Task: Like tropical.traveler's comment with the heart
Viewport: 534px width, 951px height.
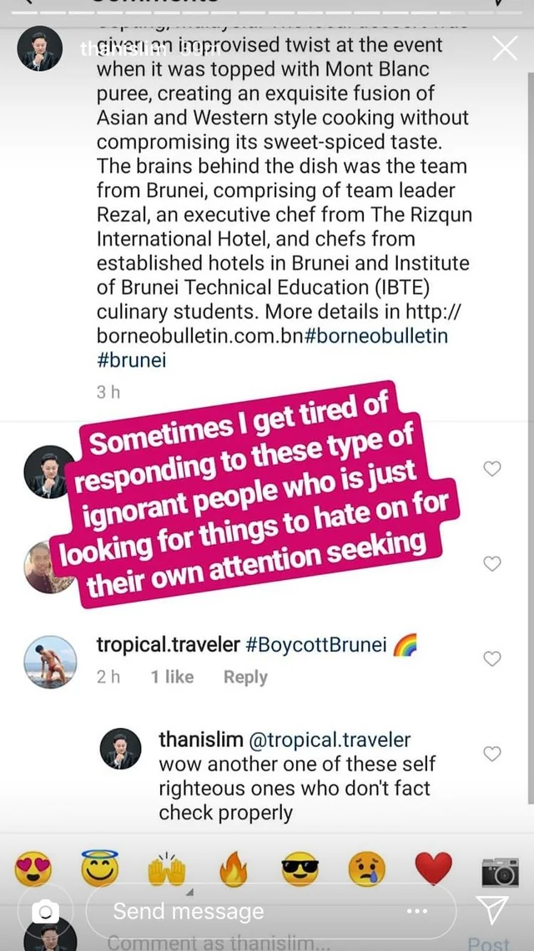Action: (x=492, y=659)
